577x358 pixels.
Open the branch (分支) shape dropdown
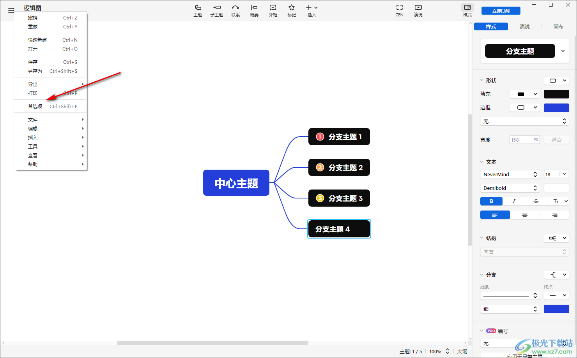pyautogui.click(x=557, y=275)
